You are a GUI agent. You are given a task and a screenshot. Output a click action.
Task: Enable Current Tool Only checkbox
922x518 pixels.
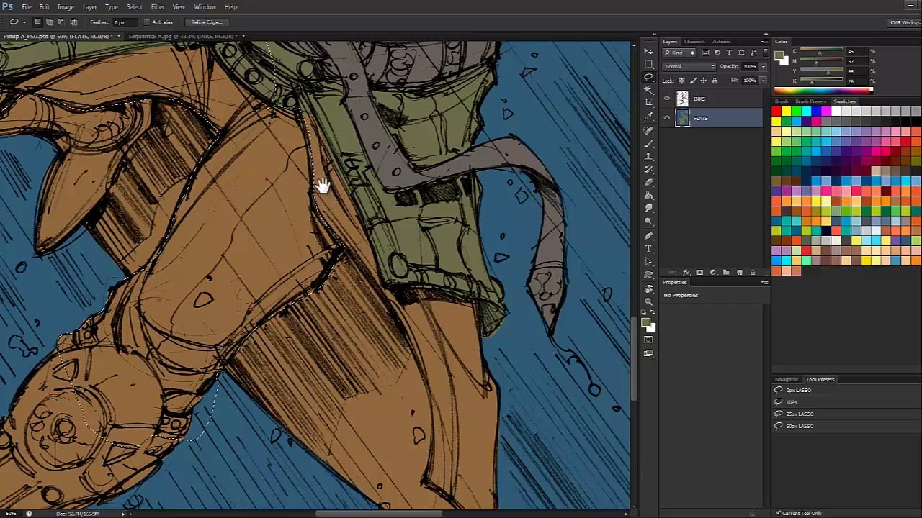779,513
